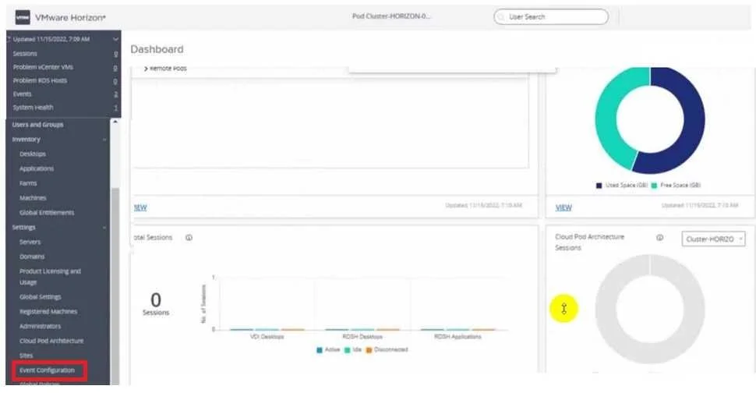Open Users and Groups in sidebar

(x=37, y=125)
